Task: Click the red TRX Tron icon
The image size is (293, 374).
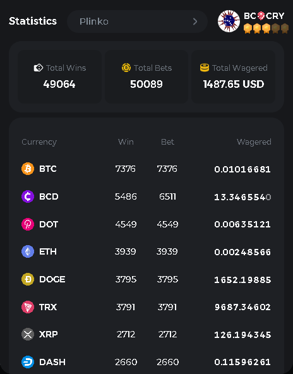Action: pyautogui.click(x=28, y=307)
